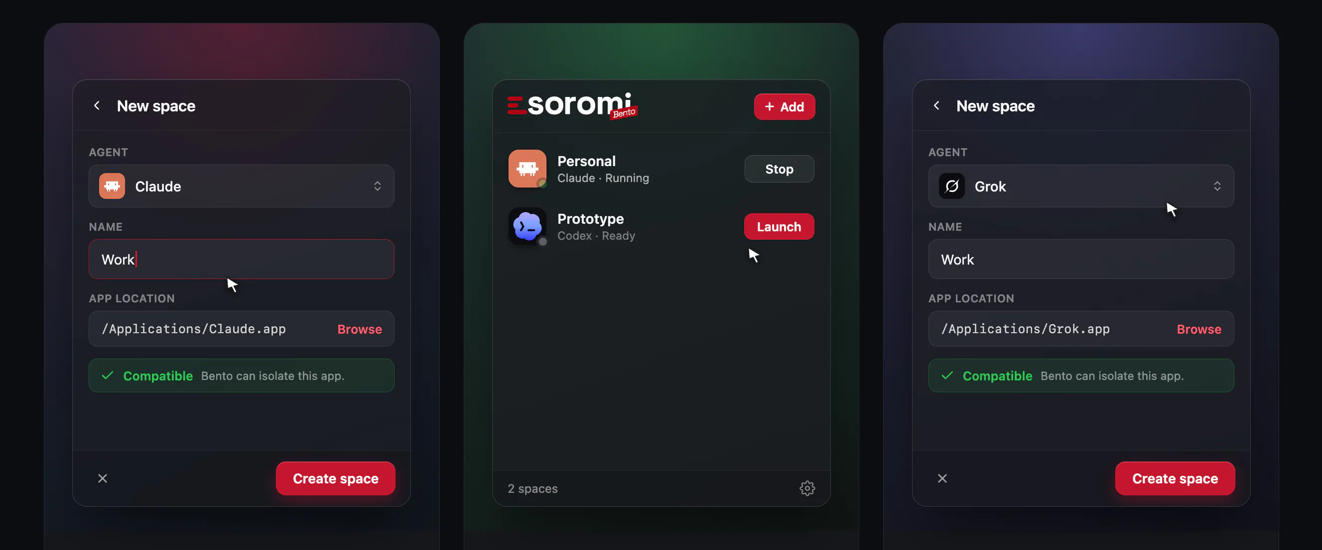Select the Personal space name
The image size is (1322, 550).
click(x=586, y=161)
